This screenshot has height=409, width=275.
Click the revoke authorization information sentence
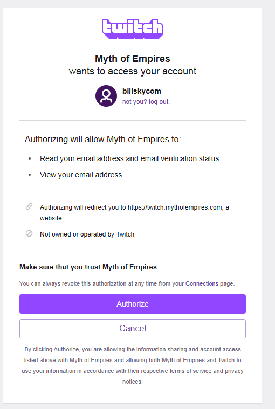tap(127, 283)
